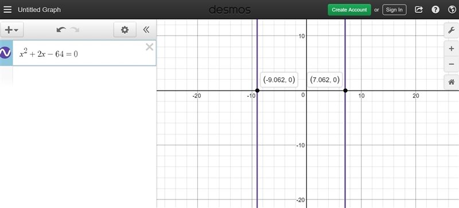
Task: Open the Help question mark icon
Action: pyautogui.click(x=435, y=10)
